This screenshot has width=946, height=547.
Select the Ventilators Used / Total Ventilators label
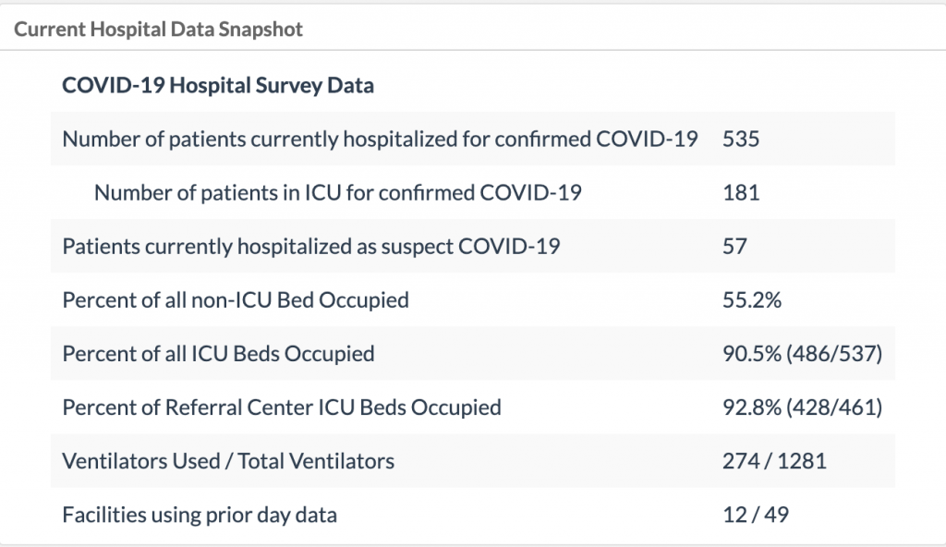[x=228, y=461]
